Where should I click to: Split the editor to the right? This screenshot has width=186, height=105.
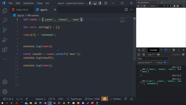pyautogui.click(x=126, y=10)
